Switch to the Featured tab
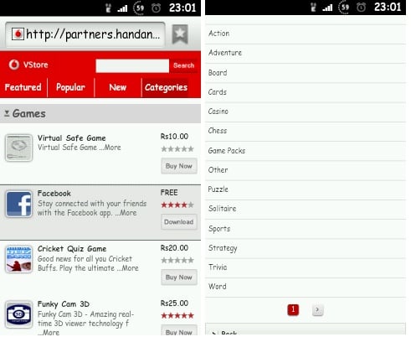411x337 pixels. coord(23,87)
